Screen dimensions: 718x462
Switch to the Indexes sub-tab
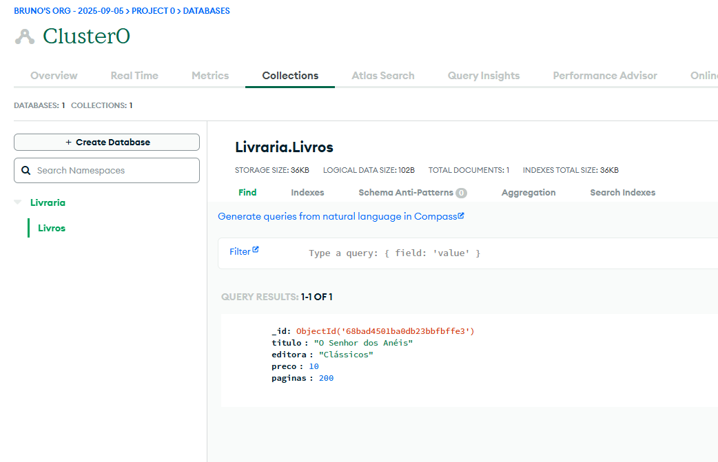click(x=307, y=193)
